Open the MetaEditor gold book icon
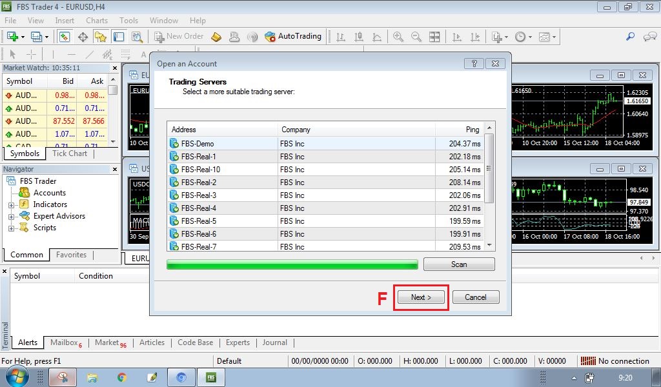 click(x=216, y=37)
